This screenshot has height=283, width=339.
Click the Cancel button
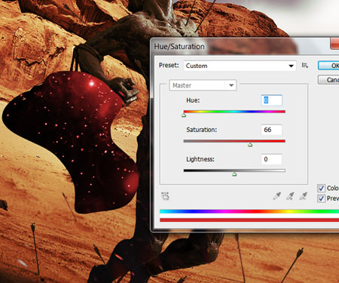coord(328,80)
